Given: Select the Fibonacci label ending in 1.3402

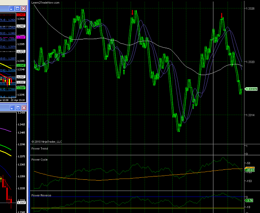Looking at the screenshot, I should 8,33.
